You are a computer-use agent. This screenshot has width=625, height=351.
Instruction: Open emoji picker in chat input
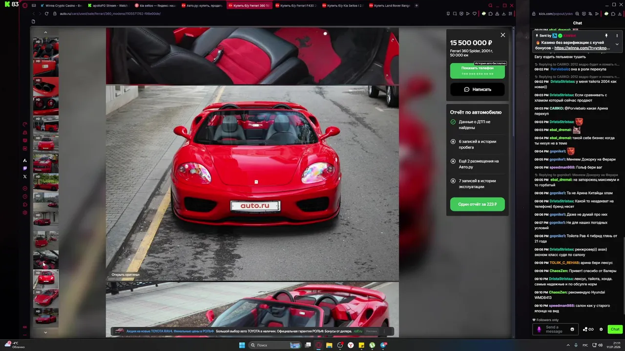pyautogui.click(x=572, y=329)
